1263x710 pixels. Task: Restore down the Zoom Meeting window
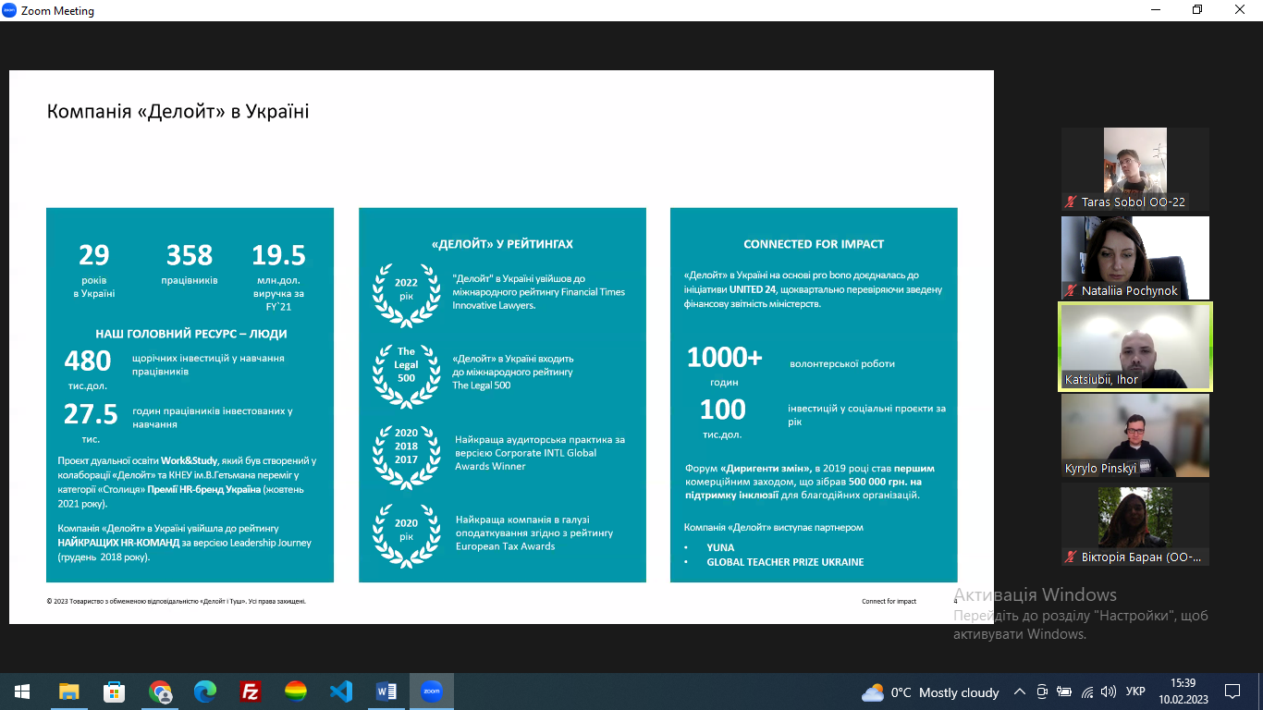click(1197, 10)
